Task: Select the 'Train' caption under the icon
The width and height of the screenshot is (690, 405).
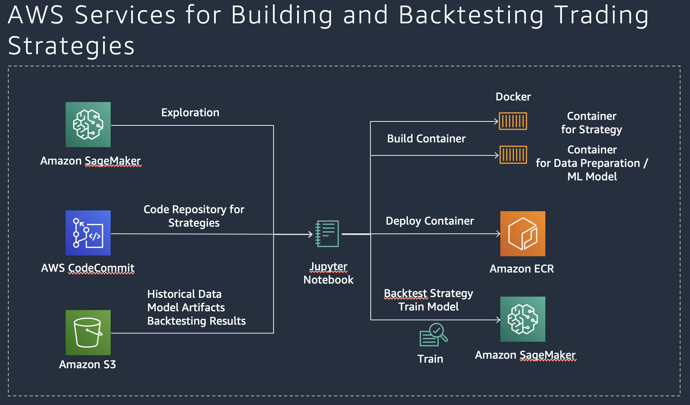Action: pyautogui.click(x=430, y=359)
